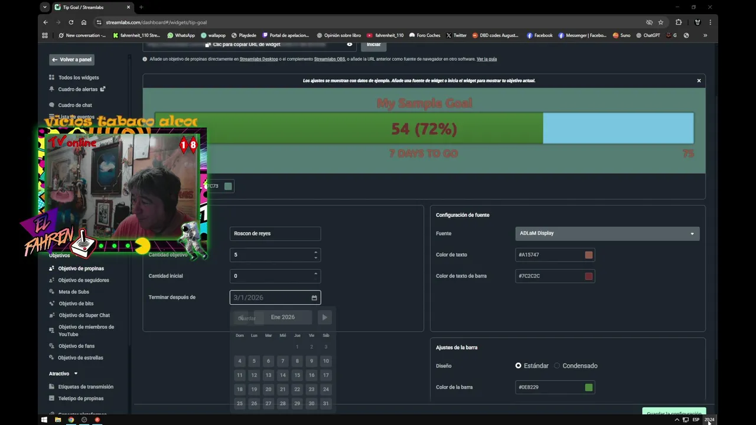Open the ChatGPT bookmark
The width and height of the screenshot is (756, 425).
click(x=648, y=35)
